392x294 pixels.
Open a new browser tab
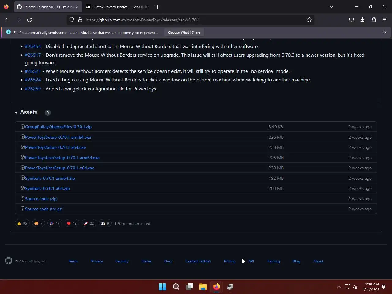coord(157,7)
